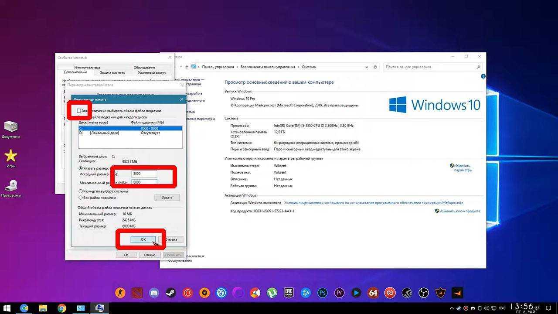Select drive D: [Локальный диск] row

pyautogui.click(x=130, y=133)
